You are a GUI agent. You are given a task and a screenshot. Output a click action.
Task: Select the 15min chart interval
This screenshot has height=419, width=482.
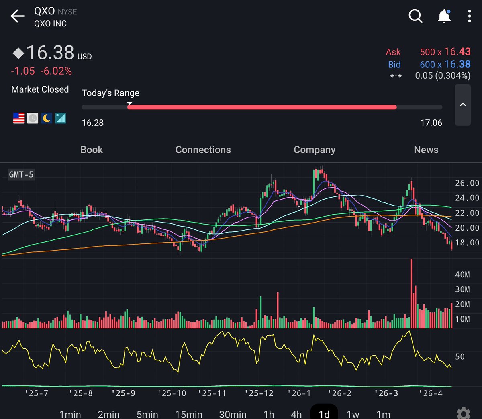click(189, 414)
